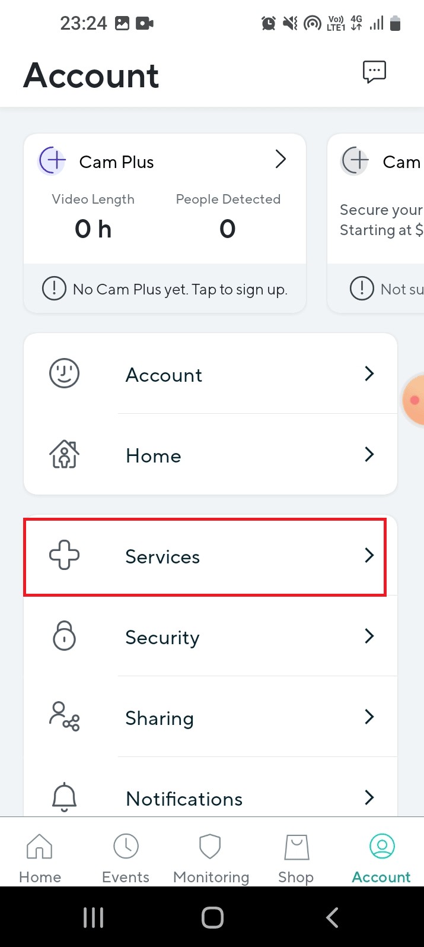This screenshot has height=947, width=424.
Task: Open the feedback messages icon
Action: point(374,71)
